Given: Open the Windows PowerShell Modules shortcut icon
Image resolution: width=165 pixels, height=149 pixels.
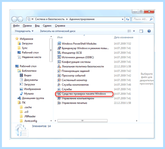Looking at the screenshot, I should [x=59, y=44].
